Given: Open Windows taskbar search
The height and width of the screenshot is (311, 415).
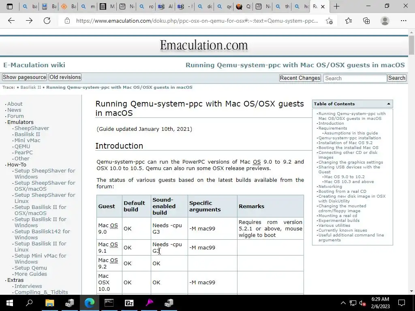Looking at the screenshot, I should coord(29,303).
